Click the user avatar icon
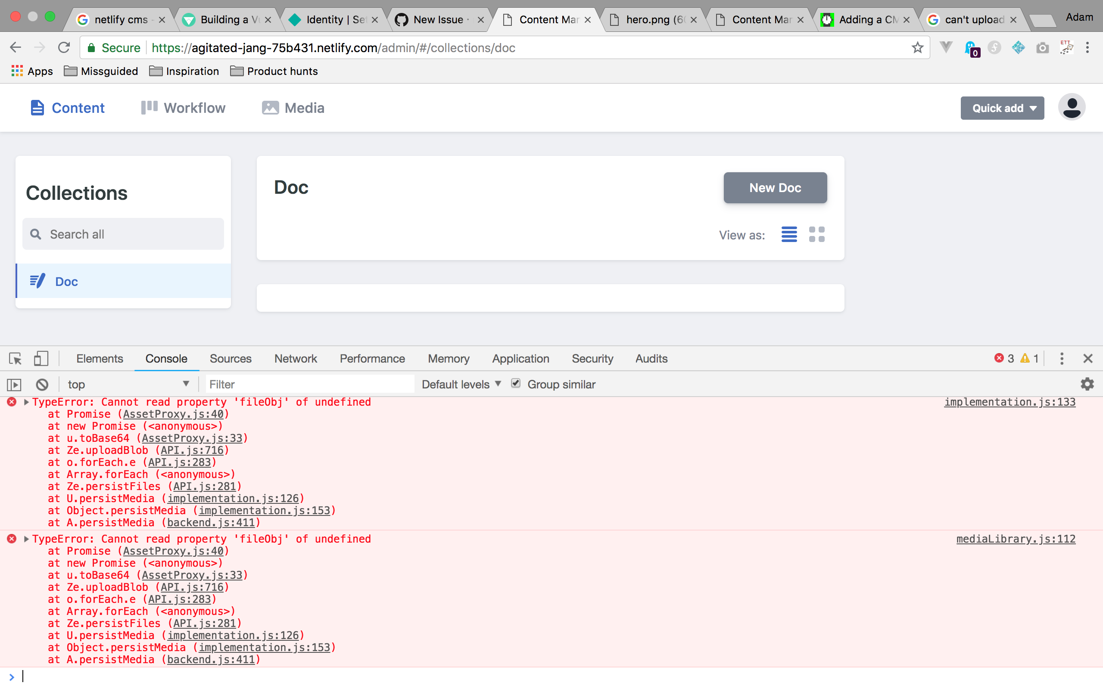Image resolution: width=1103 pixels, height=689 pixels. pyautogui.click(x=1071, y=108)
